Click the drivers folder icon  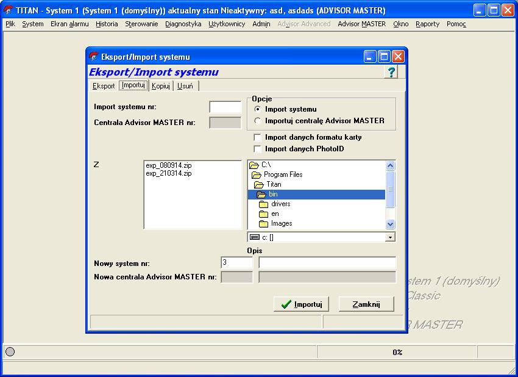click(x=264, y=204)
